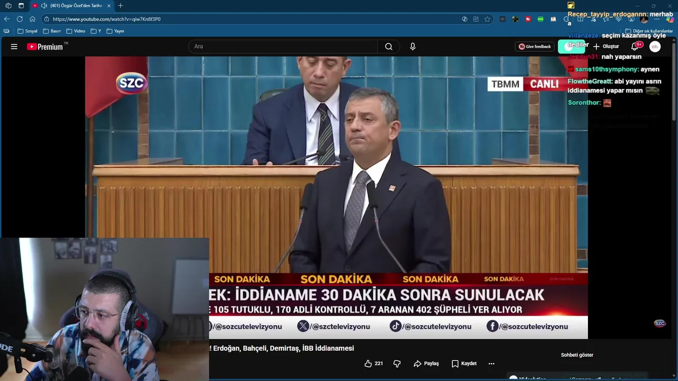Reload the page with refresh icon

click(x=20, y=19)
